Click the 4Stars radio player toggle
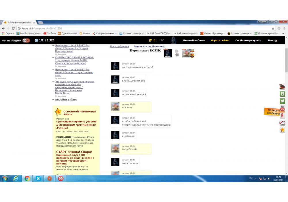This screenshot has width=288, height=202. (26, 40)
